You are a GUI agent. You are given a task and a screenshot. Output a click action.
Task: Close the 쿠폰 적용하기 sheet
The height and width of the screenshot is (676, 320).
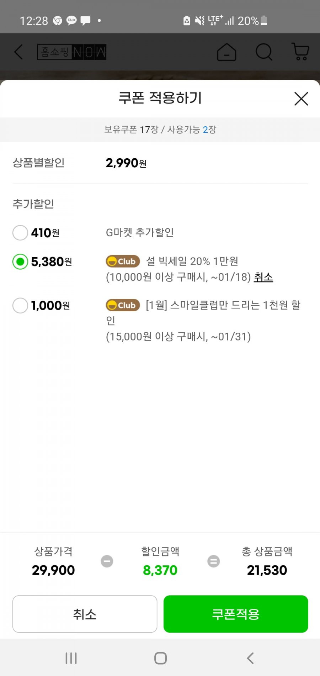tap(301, 99)
